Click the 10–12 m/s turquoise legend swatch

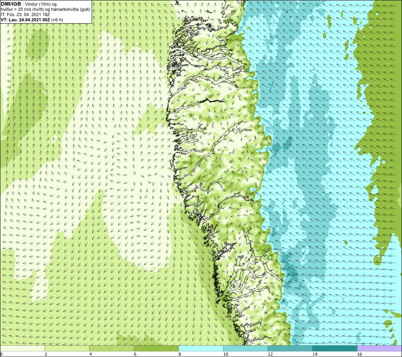(245, 348)
